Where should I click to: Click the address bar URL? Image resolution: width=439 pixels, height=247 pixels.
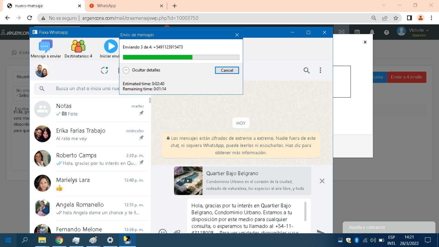click(140, 18)
